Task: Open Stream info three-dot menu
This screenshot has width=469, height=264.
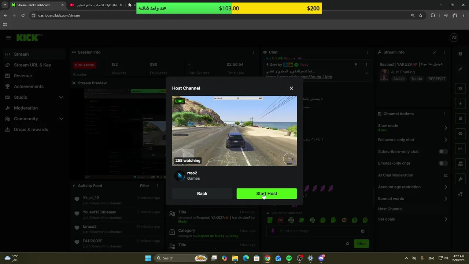Action: [444, 52]
